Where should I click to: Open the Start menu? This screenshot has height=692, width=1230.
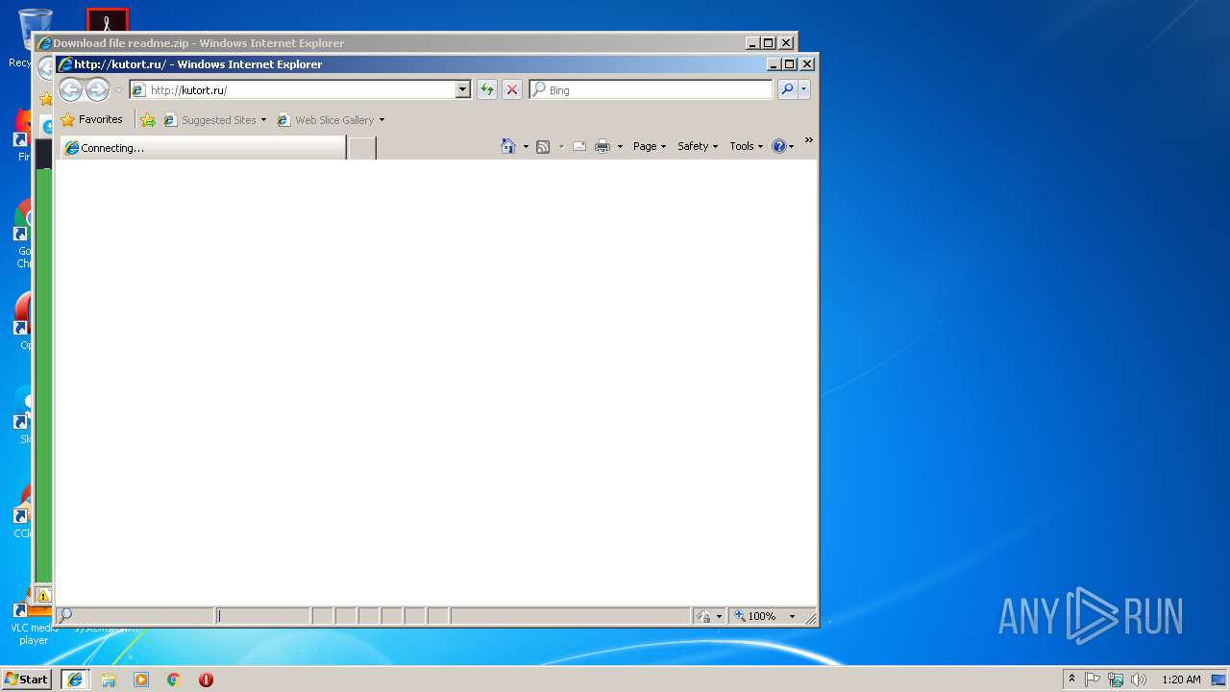[x=27, y=679]
